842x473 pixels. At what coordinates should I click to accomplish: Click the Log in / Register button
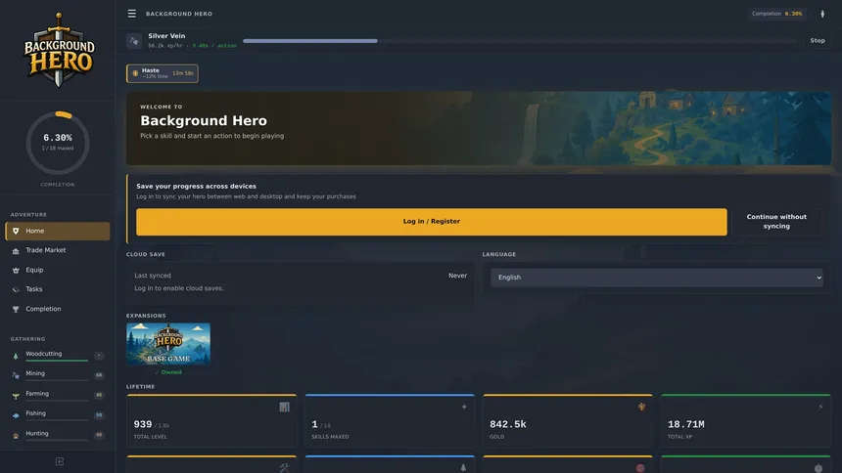431,222
